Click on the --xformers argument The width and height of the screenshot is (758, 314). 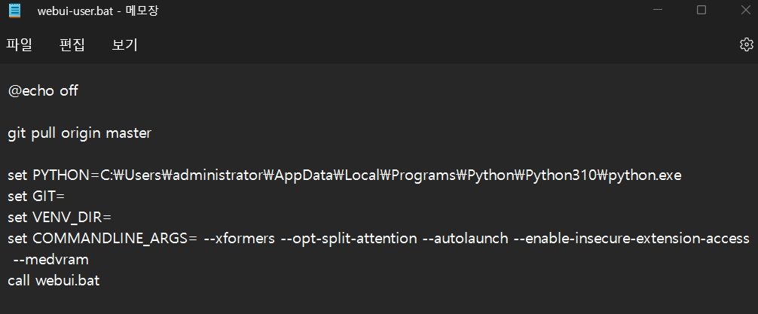point(240,239)
